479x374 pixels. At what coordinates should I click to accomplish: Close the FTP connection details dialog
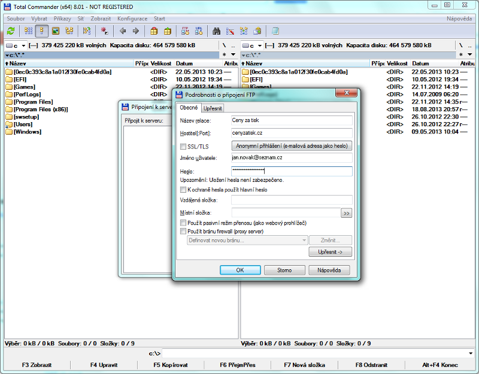pos(347,93)
